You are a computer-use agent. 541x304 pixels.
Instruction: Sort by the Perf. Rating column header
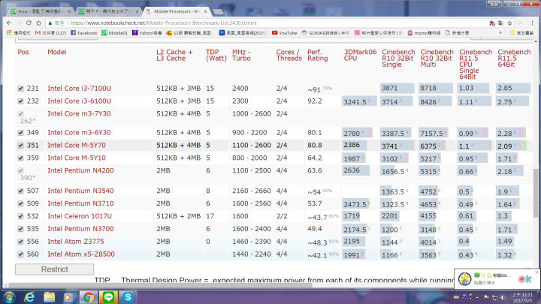(317, 55)
